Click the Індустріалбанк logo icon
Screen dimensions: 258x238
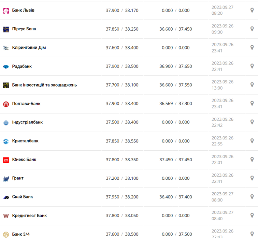click(6, 122)
